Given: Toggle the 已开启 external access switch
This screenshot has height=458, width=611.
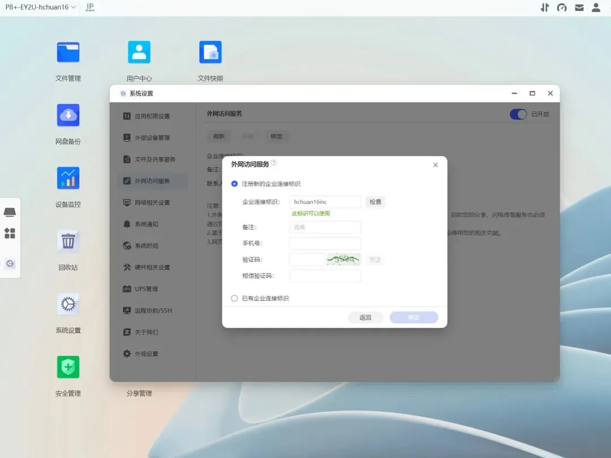Looking at the screenshot, I should pyautogui.click(x=519, y=114).
